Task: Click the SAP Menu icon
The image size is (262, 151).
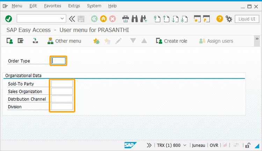Action: (x=21, y=41)
